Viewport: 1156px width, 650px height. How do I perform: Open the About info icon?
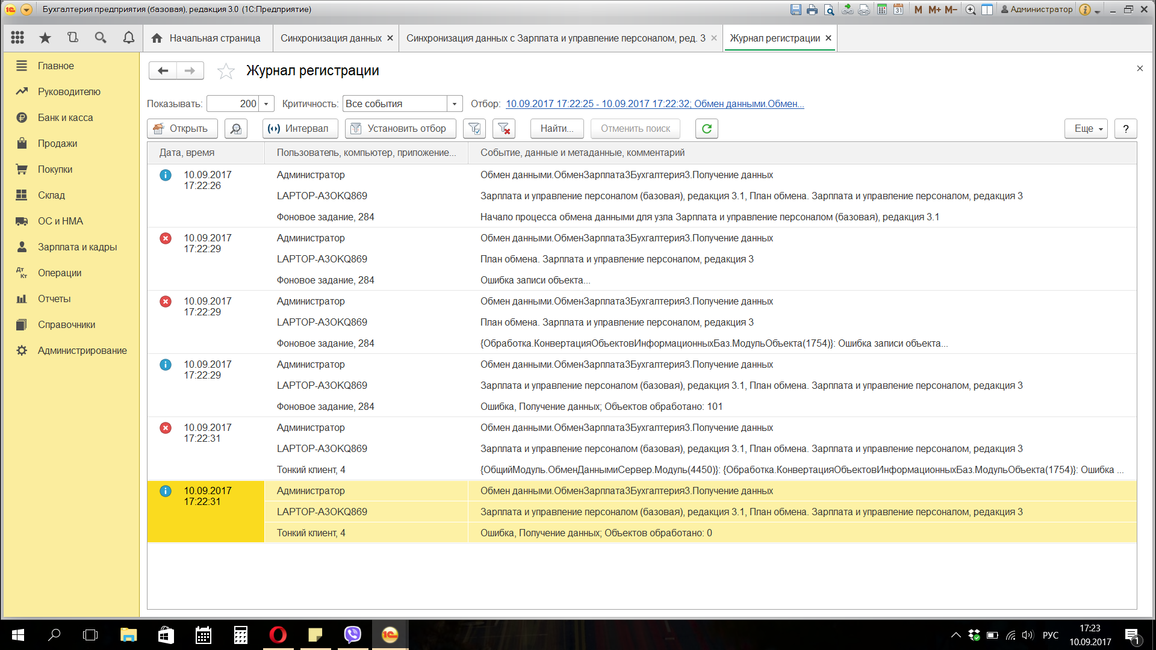[x=1085, y=10]
